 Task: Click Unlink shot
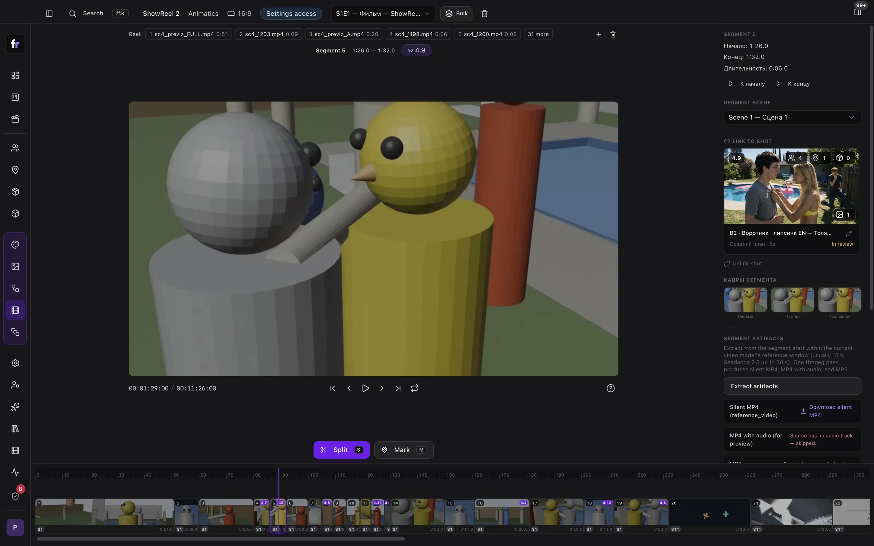pyautogui.click(x=743, y=264)
